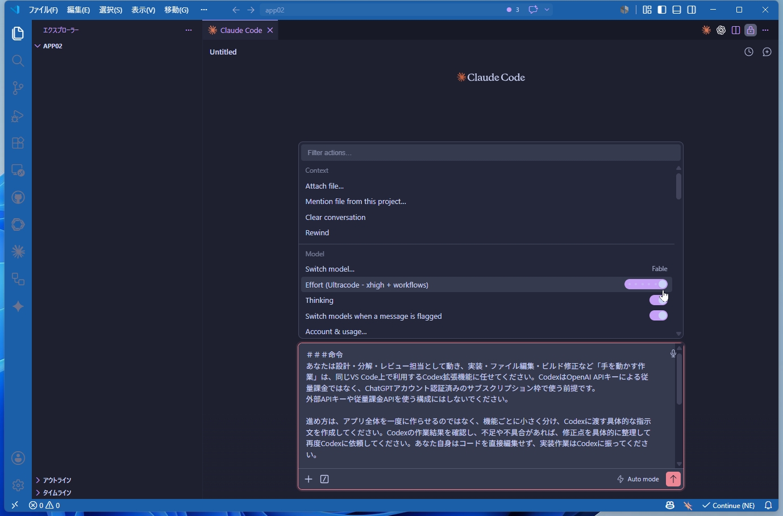Viewport: 783px width, 516px height.
Task: Open the Manage gear menu
Action: 18,485
